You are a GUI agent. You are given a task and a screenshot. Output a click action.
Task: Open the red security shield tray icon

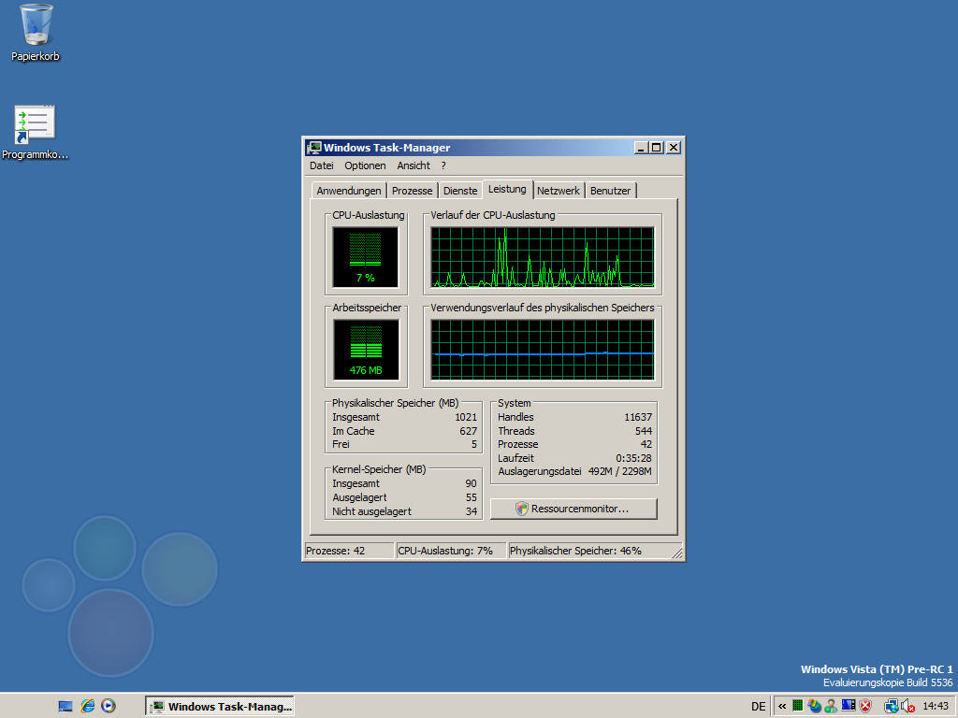click(865, 707)
